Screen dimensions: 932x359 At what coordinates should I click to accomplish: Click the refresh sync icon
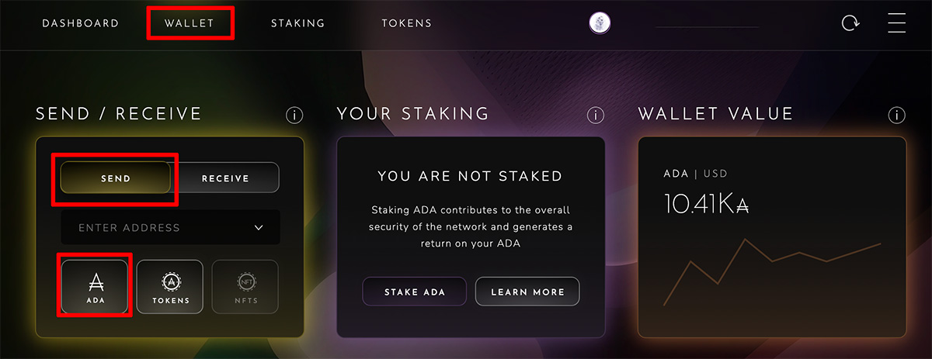(850, 23)
